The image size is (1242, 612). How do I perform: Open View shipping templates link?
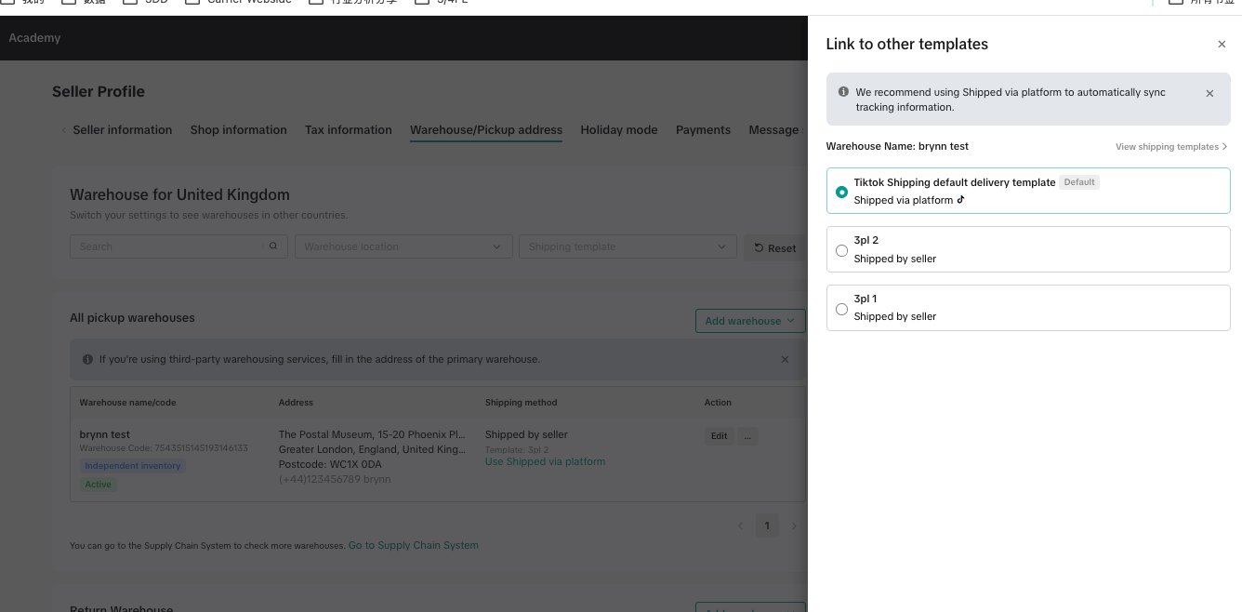(x=1170, y=147)
